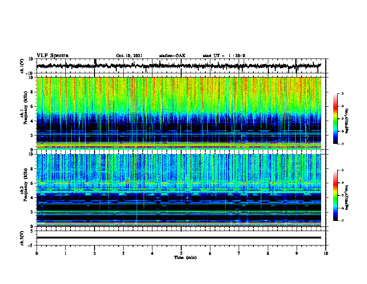The height and width of the screenshot is (284, 367).
Task: Click the "4" kHz tick on ch.2 frequency axis
Action: [x=32, y=198]
